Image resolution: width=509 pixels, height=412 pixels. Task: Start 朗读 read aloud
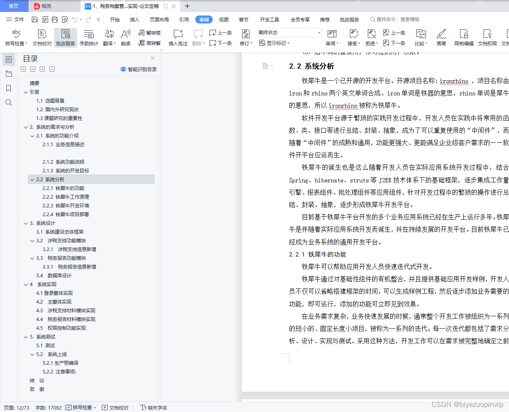coord(126,38)
